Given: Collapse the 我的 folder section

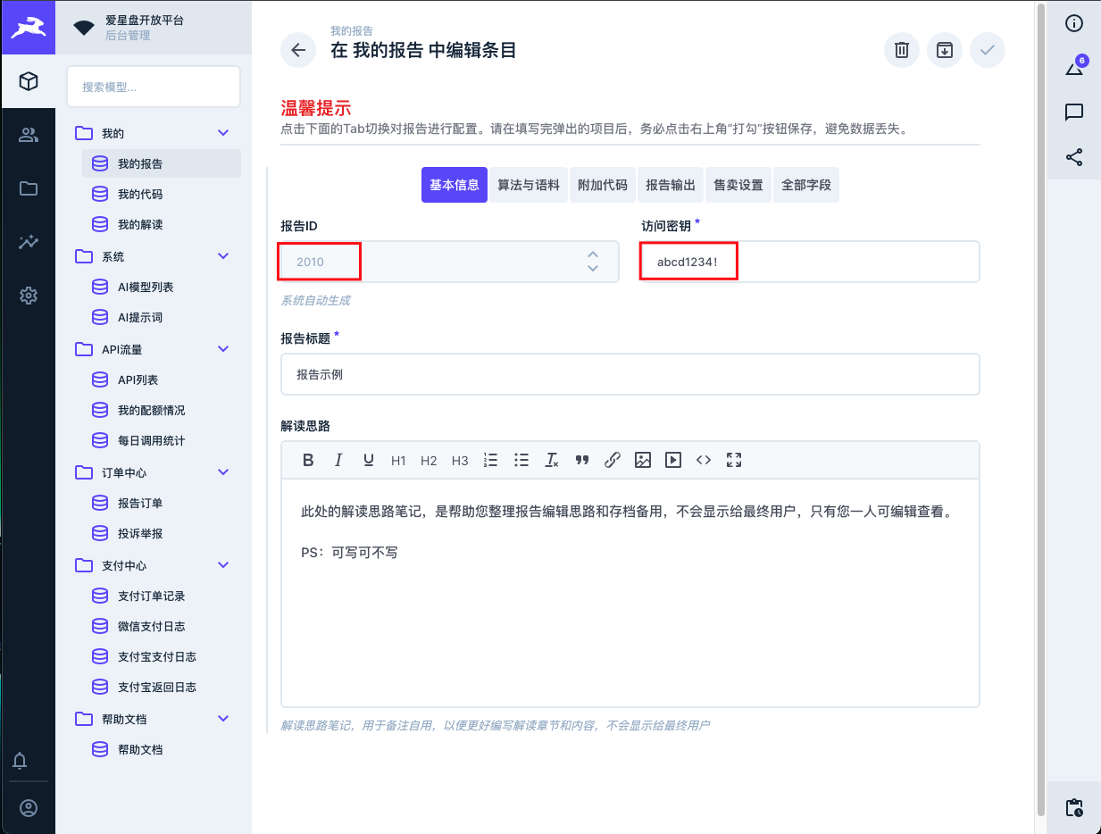Looking at the screenshot, I should pyautogui.click(x=223, y=133).
